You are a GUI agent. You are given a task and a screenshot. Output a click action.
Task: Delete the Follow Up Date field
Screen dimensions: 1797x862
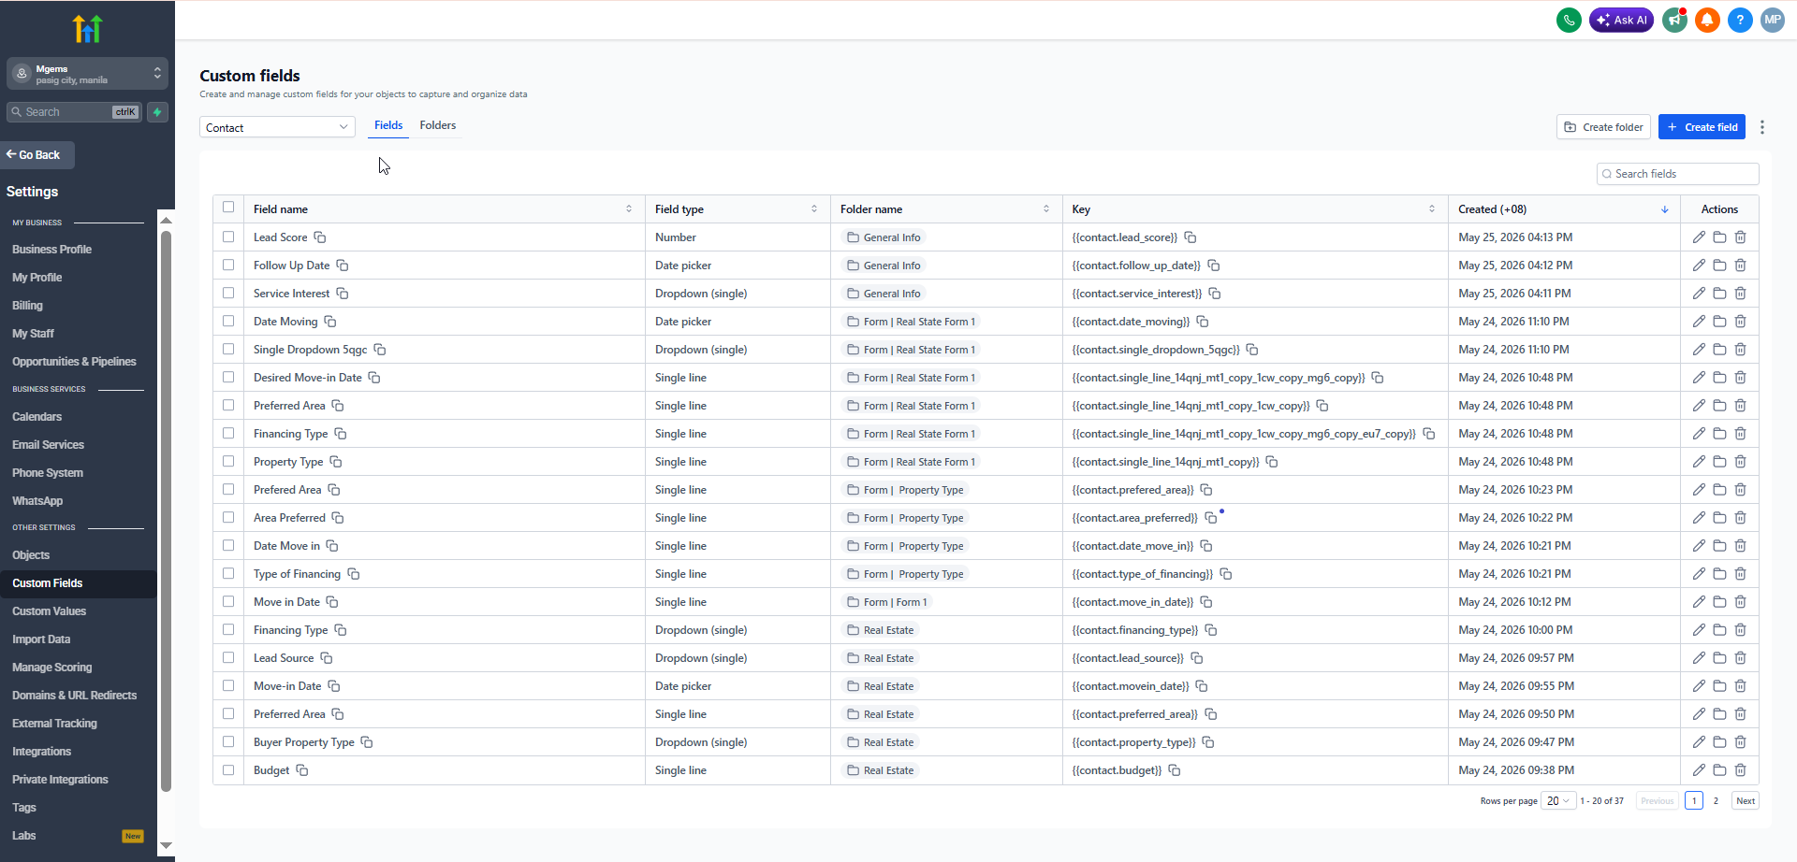(1741, 266)
